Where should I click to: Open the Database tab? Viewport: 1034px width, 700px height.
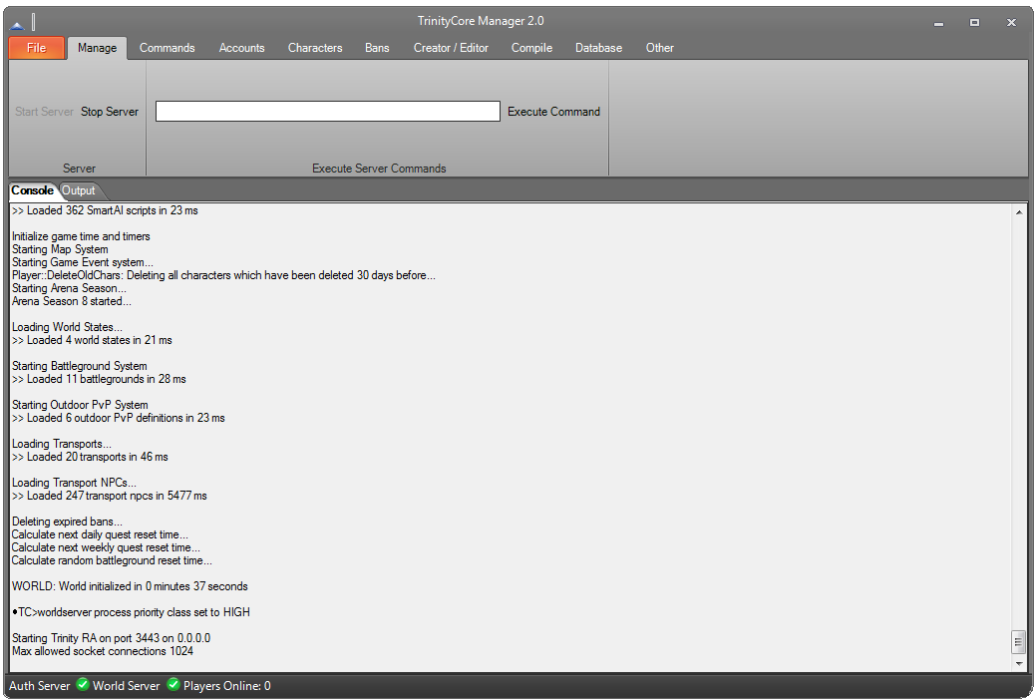pos(599,48)
